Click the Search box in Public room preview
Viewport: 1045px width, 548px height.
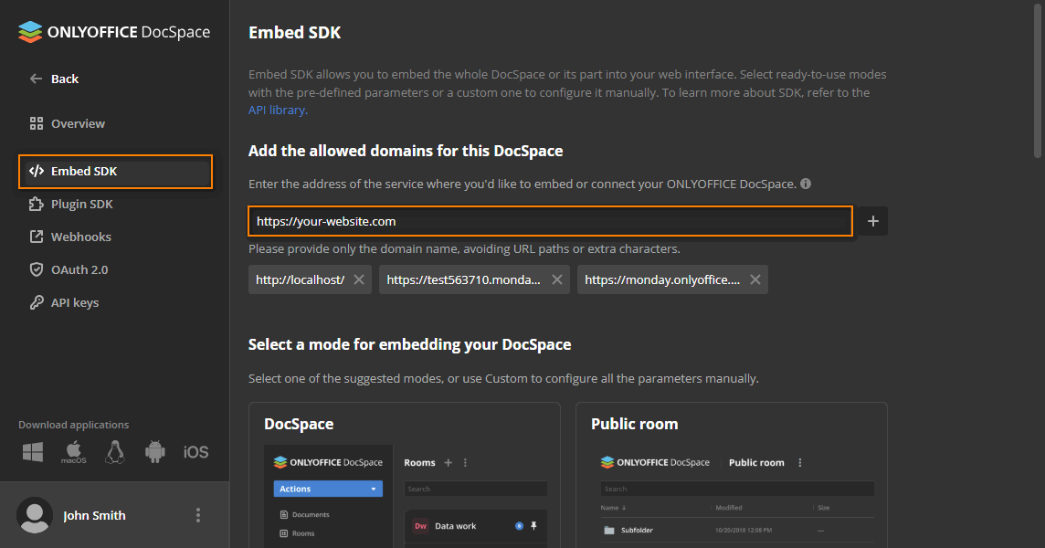click(x=737, y=489)
